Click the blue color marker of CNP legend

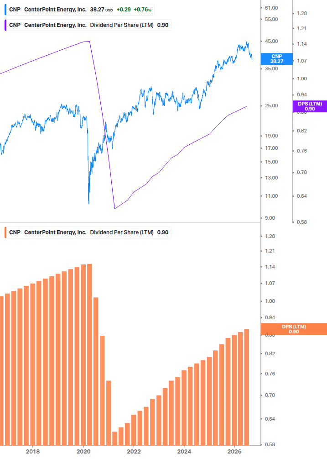5,10
